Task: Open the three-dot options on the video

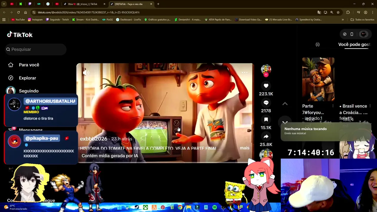Action: pos(244,72)
